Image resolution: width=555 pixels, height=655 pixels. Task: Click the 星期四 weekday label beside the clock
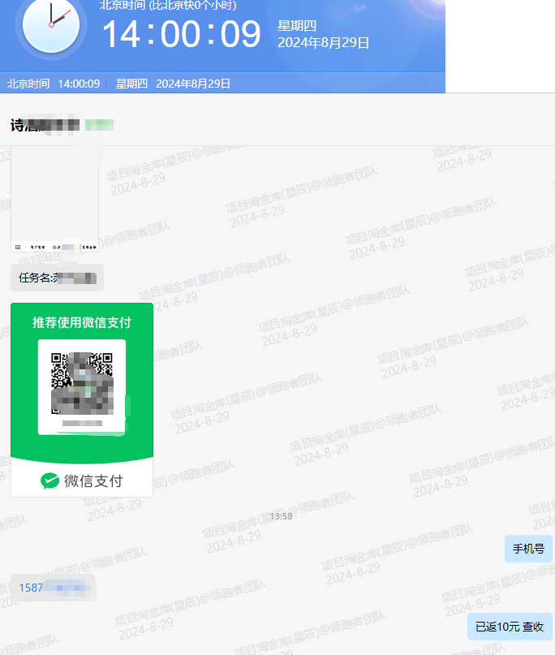(x=297, y=26)
